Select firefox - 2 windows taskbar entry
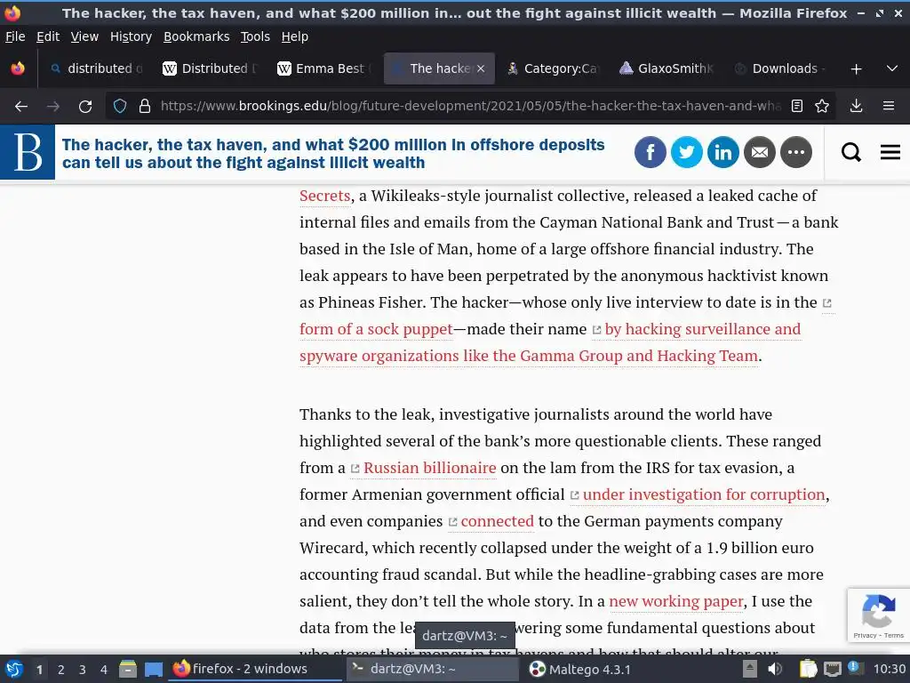Screen dimensions: 910x683 255,669
